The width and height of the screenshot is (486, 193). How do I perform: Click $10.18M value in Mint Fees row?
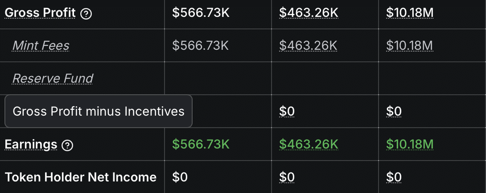pos(410,45)
